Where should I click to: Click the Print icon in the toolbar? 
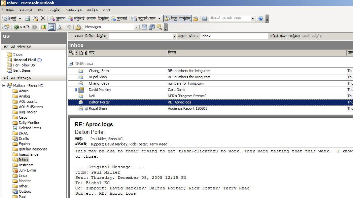click(x=28, y=19)
